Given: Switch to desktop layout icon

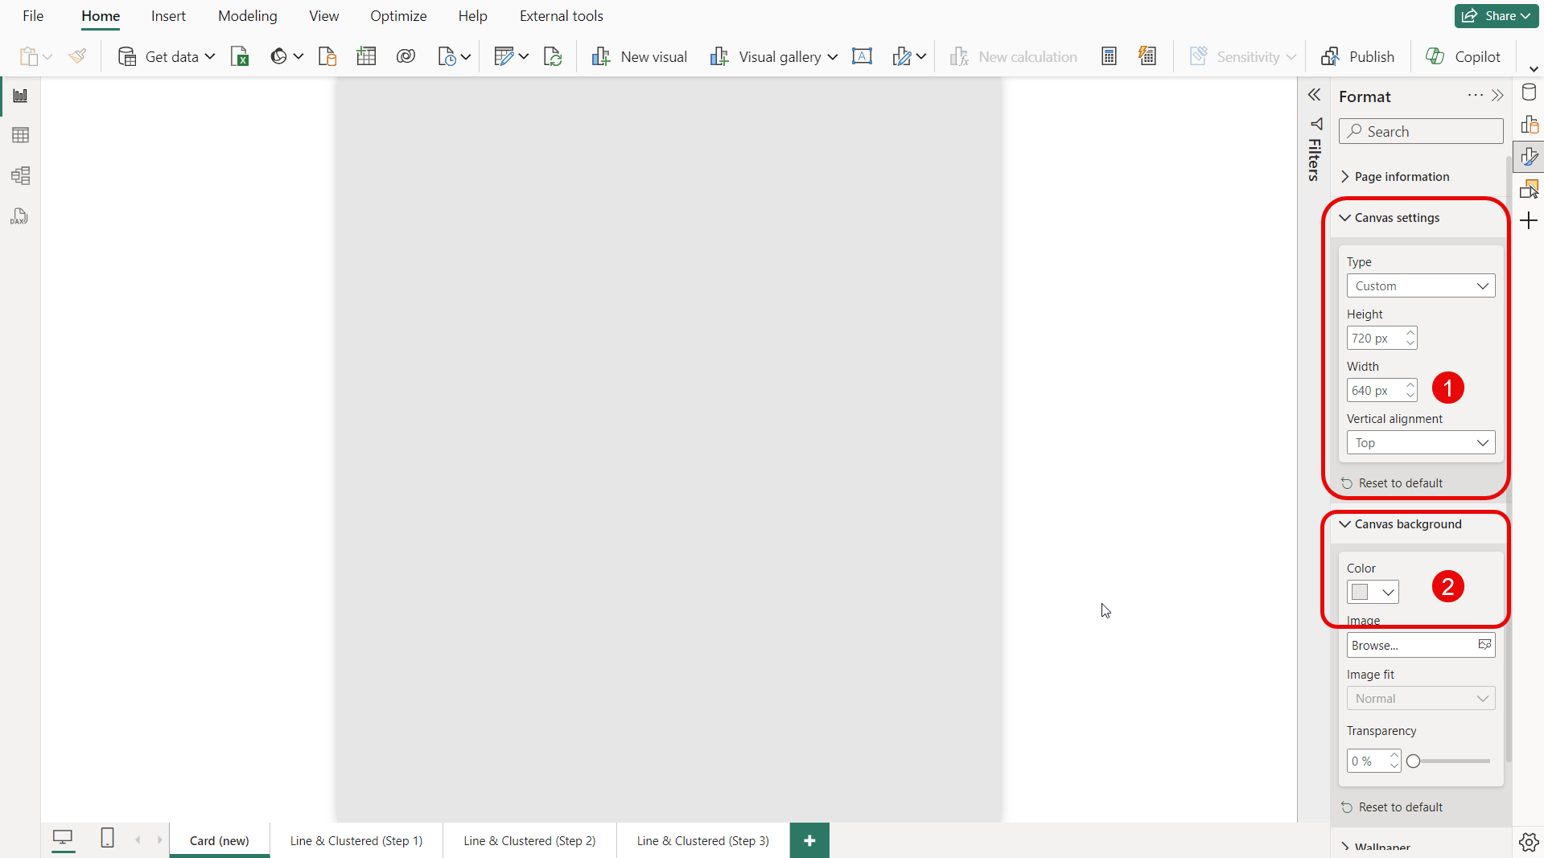Looking at the screenshot, I should pos(63,839).
